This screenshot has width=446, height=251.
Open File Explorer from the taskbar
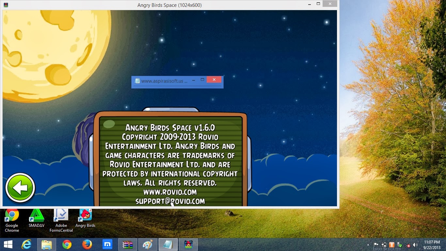47,244
